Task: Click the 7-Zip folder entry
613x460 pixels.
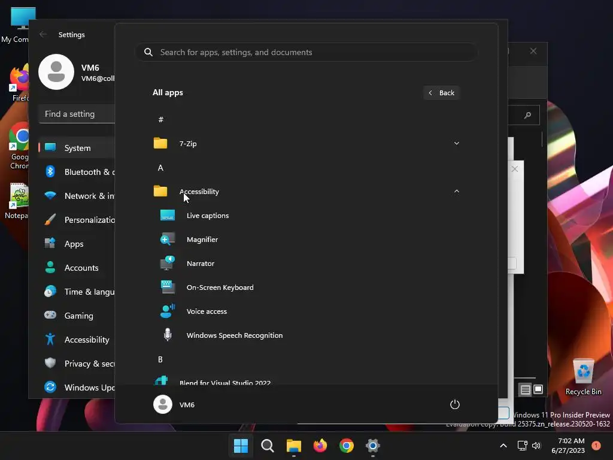Action: coord(306,144)
